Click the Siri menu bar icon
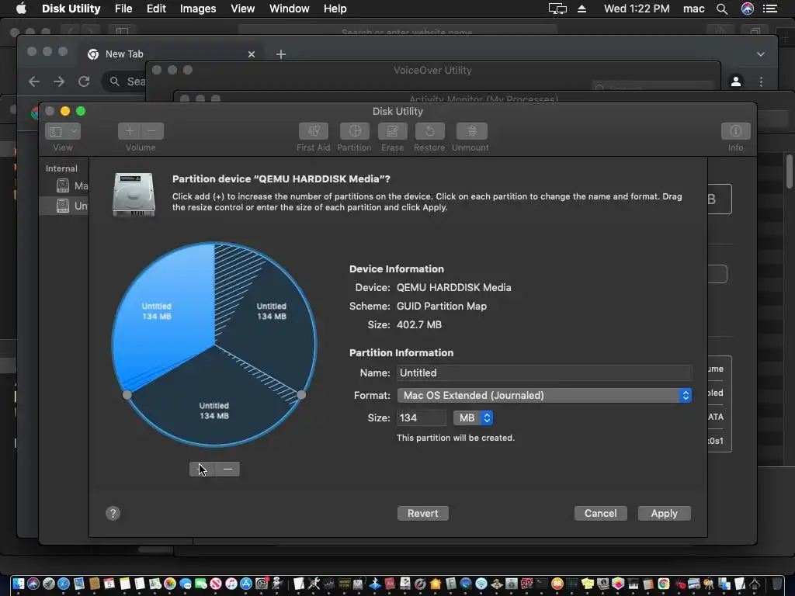This screenshot has height=596, width=795. pyautogui.click(x=748, y=9)
